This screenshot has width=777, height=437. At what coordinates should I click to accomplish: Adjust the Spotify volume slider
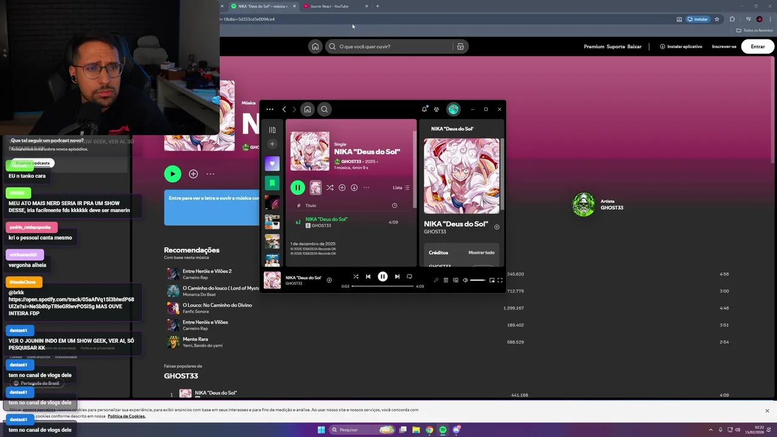(x=478, y=280)
